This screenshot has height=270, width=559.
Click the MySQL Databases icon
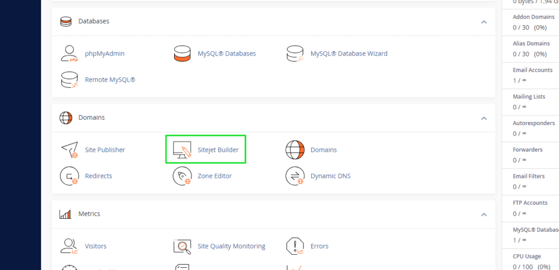tap(182, 54)
